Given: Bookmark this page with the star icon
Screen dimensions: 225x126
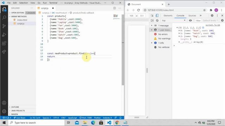Looking at the screenshot, I should point(204,10).
